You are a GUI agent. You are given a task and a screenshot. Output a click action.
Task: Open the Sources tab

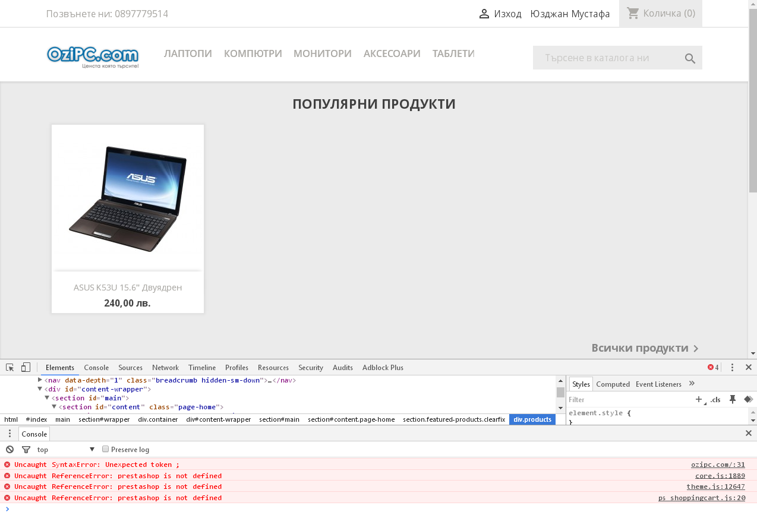click(x=130, y=368)
